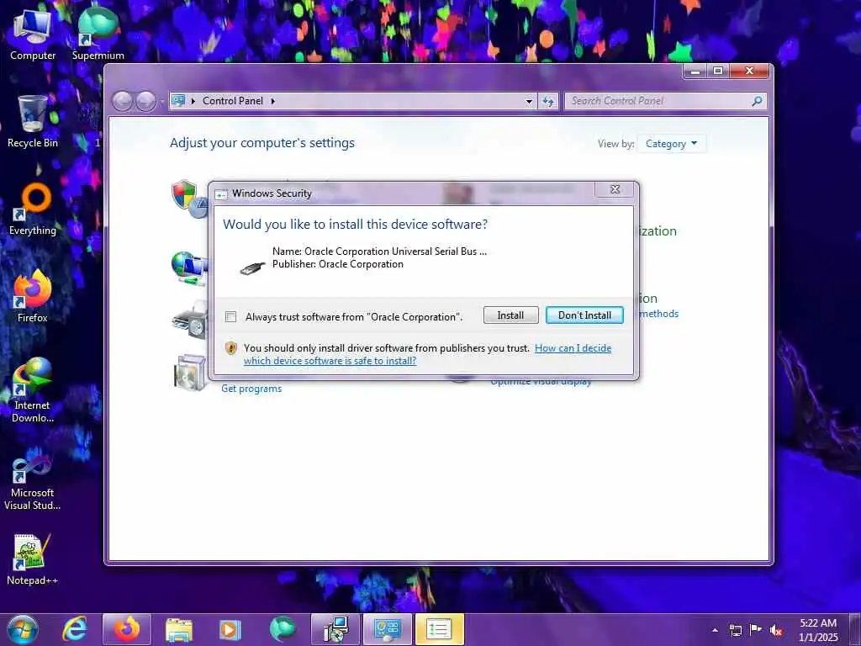Open the Recycle Bin desktop icon
861x646 pixels.
click(33, 121)
